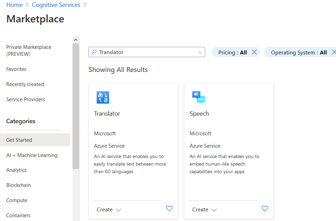This screenshot has height=221, width=336.
Task: Favorite the Speech service with heart icon
Action: [x=265, y=209]
